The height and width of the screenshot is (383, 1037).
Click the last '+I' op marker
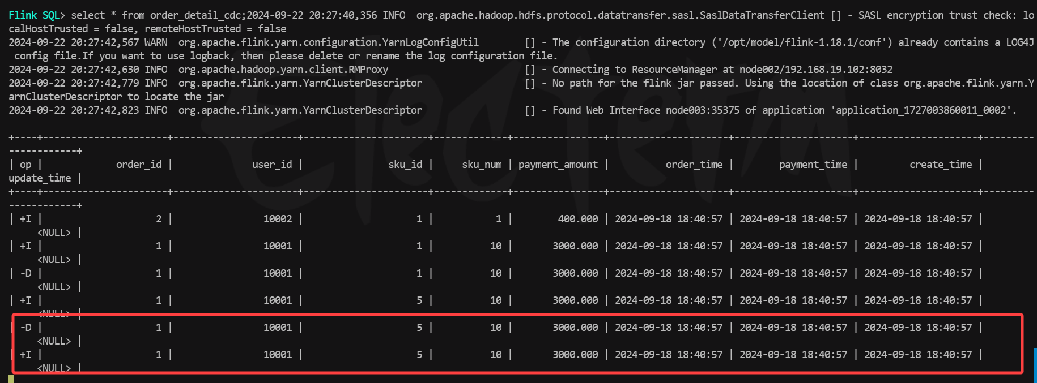pos(25,355)
